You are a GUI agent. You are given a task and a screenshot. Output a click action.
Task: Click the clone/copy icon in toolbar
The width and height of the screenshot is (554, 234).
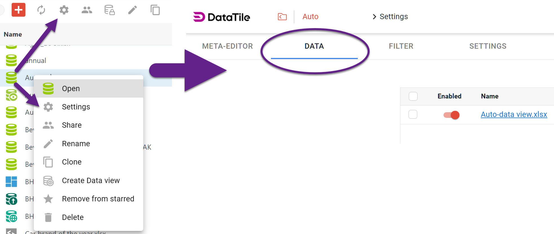[155, 10]
